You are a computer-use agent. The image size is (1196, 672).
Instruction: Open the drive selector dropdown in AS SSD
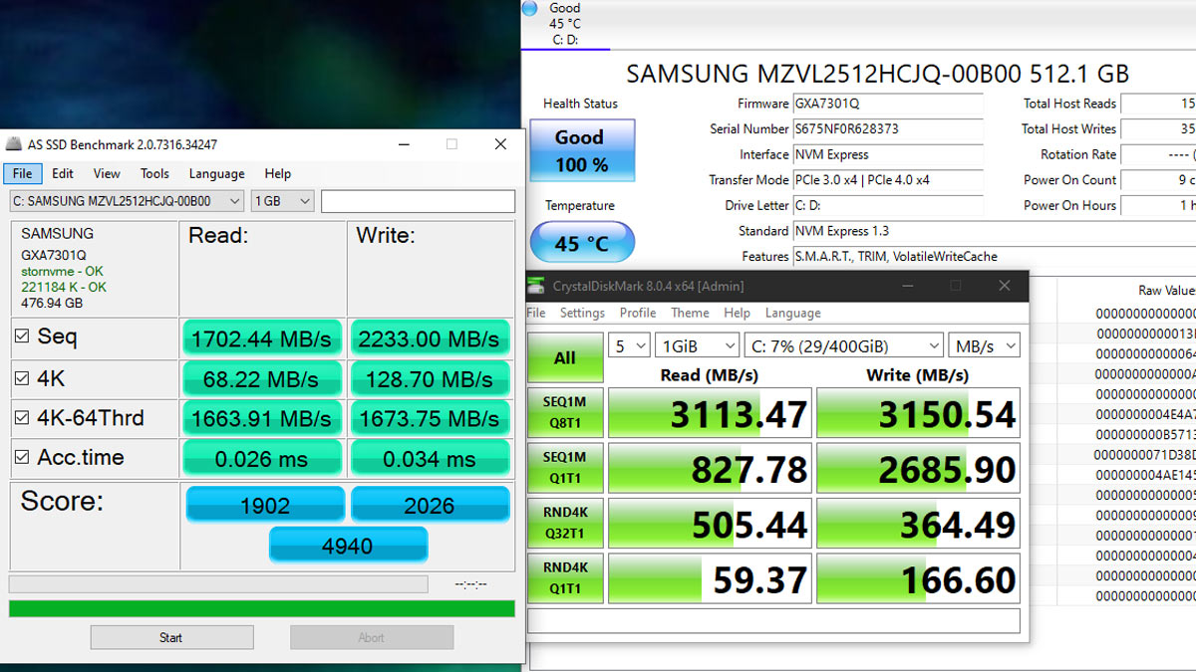pyautogui.click(x=127, y=201)
